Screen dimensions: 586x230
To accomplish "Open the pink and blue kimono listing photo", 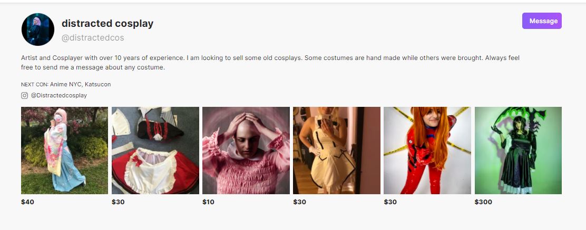I will click(64, 151).
